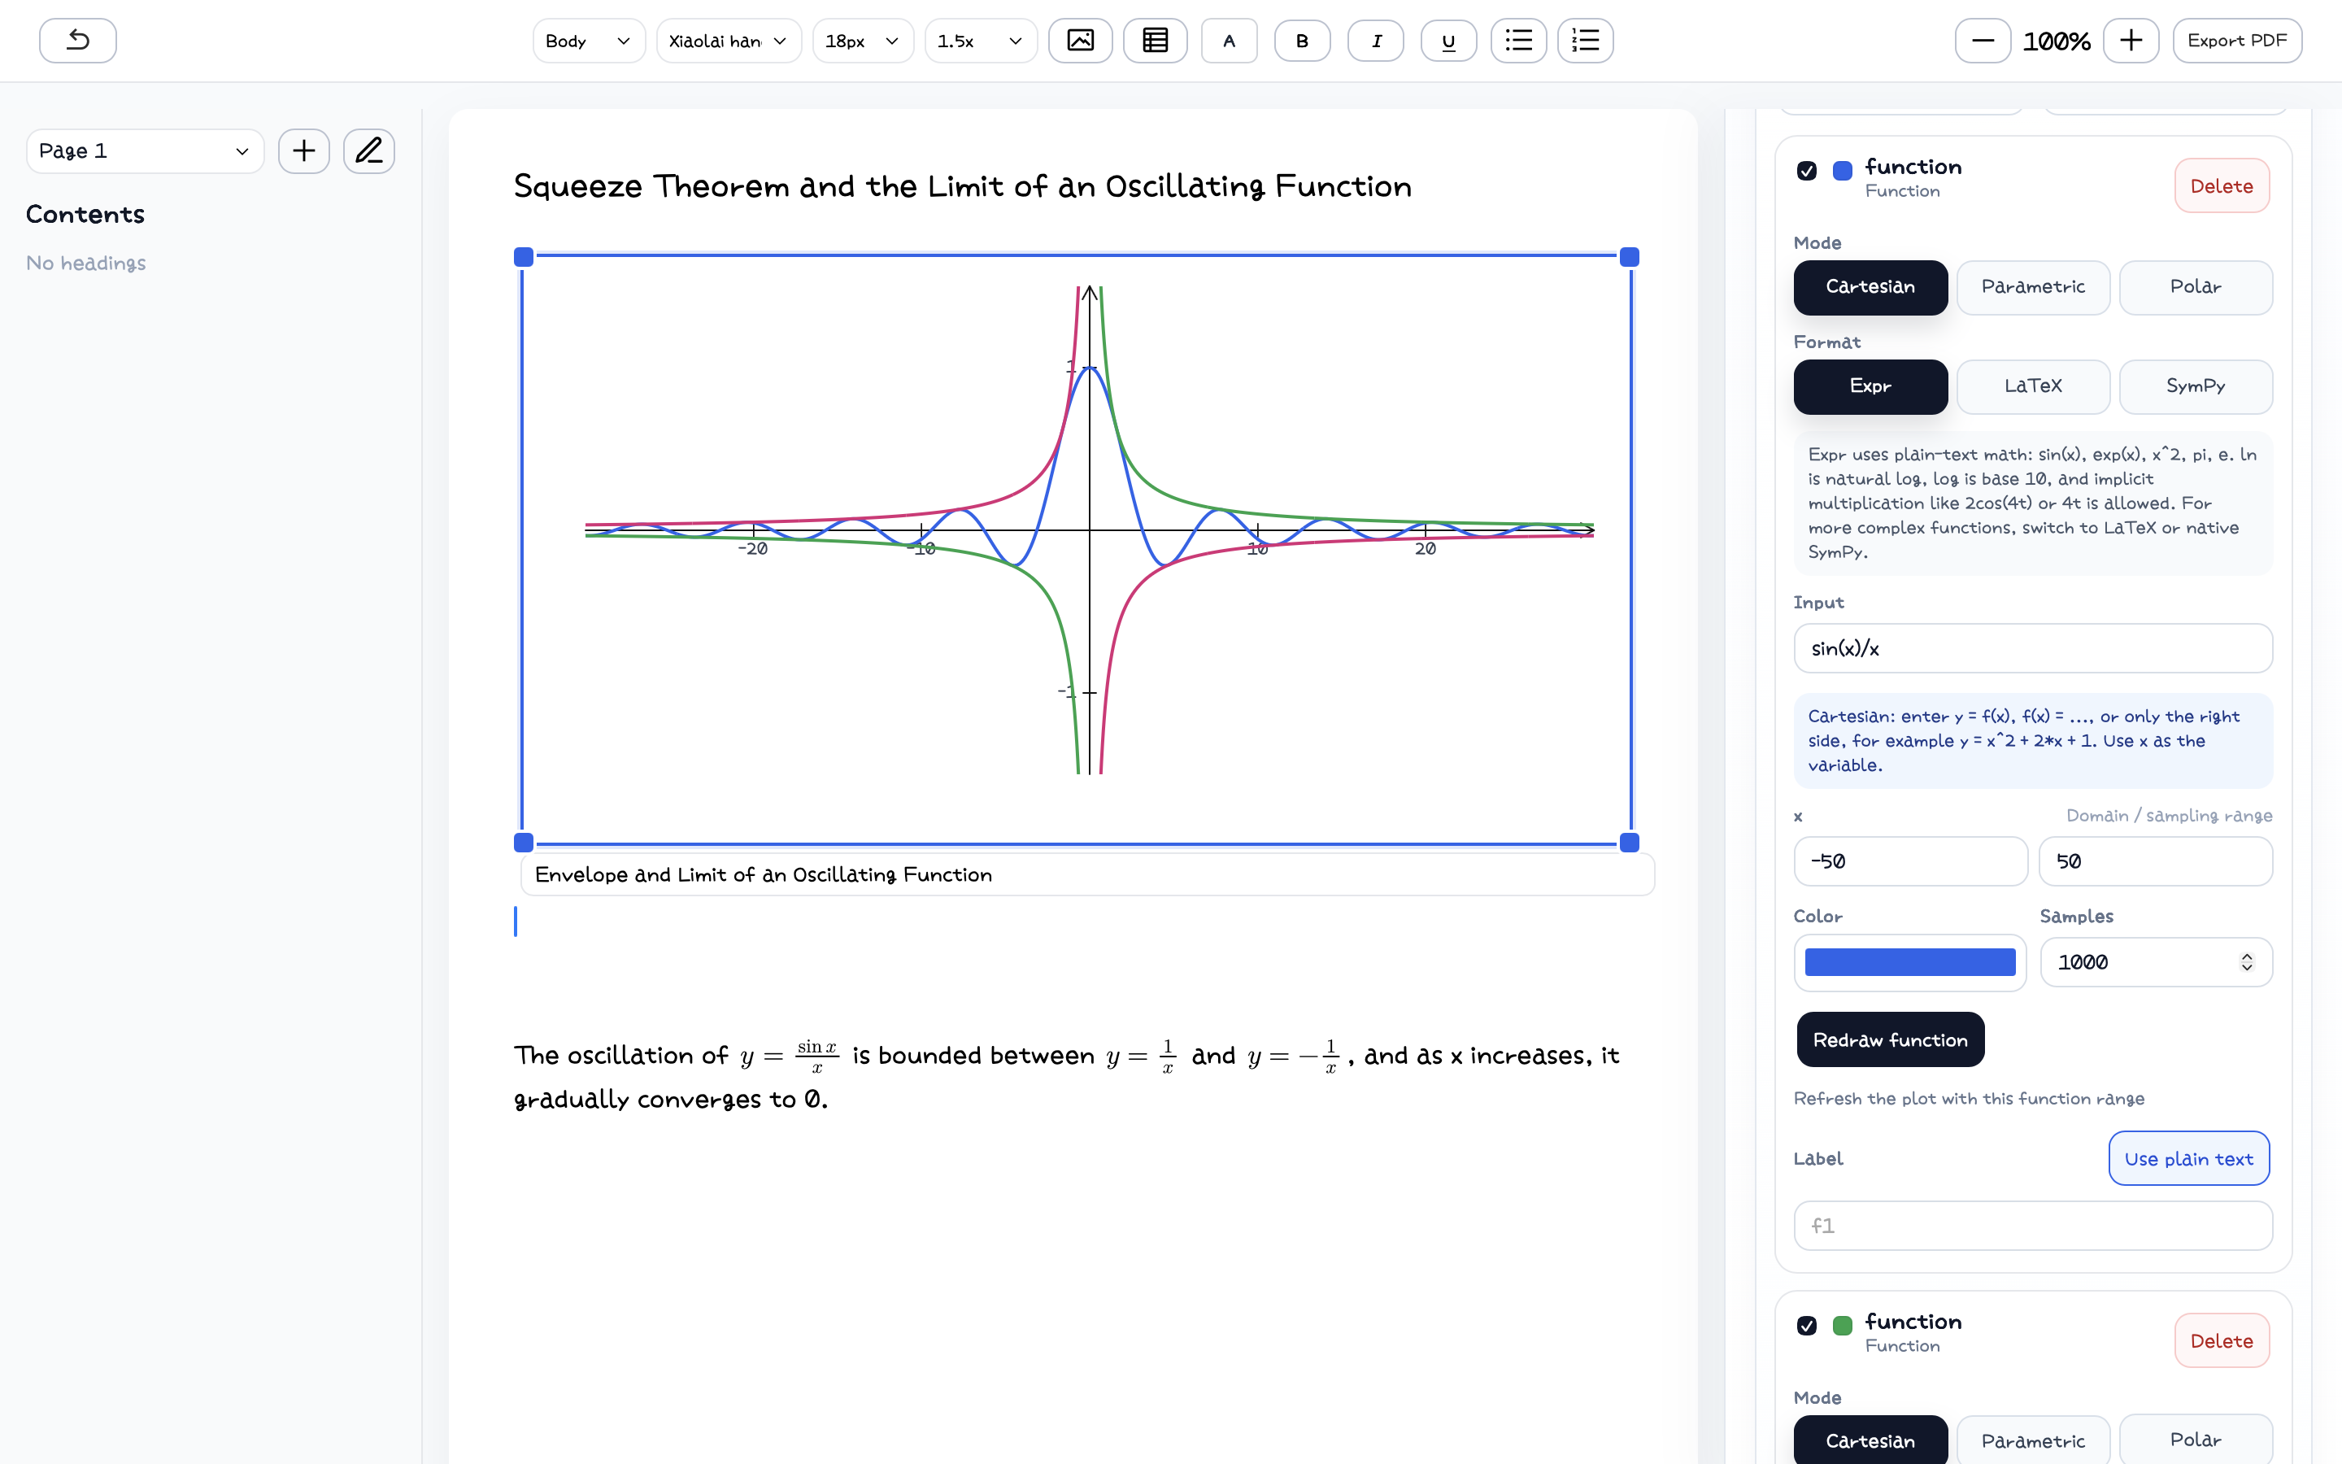Click the paragraph starting 'The oscillation of'

pyautogui.click(x=1066, y=1077)
